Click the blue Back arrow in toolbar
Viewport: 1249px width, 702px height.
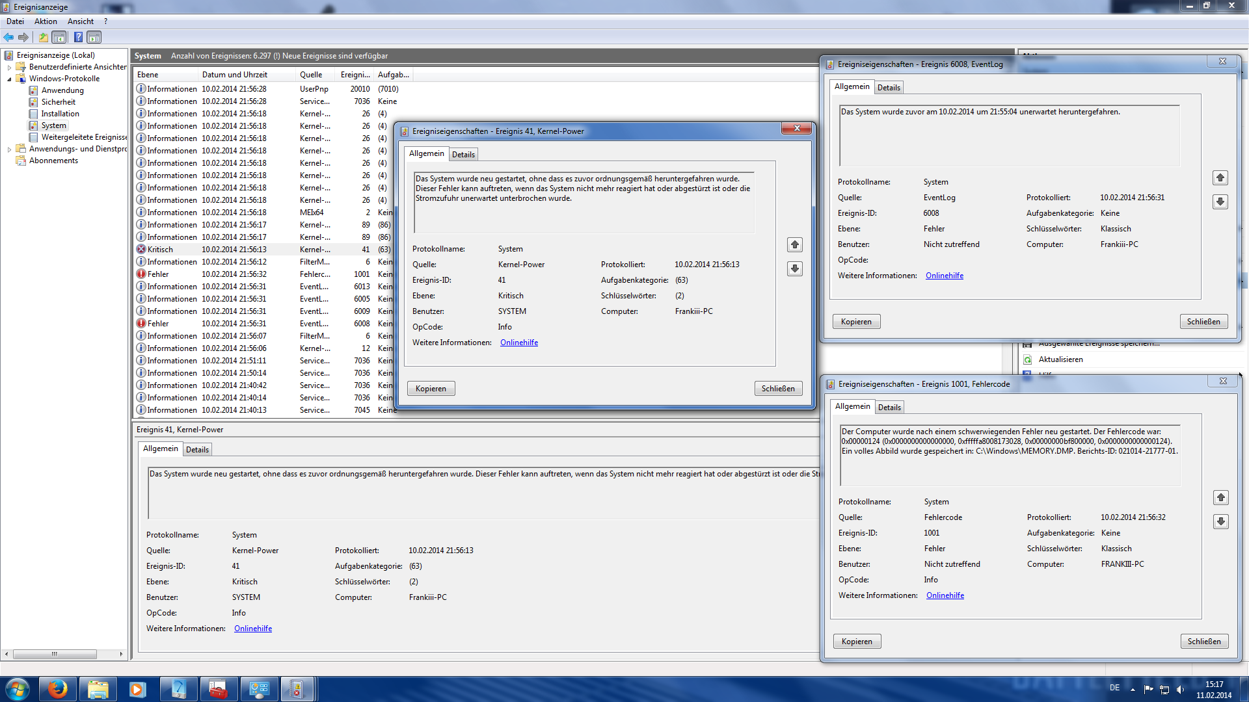[x=8, y=37]
